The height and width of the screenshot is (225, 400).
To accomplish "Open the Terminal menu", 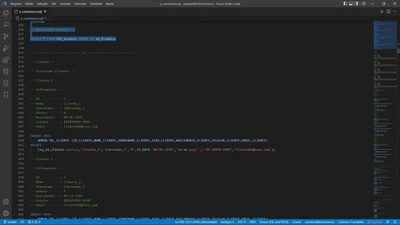I will pos(96,4).
